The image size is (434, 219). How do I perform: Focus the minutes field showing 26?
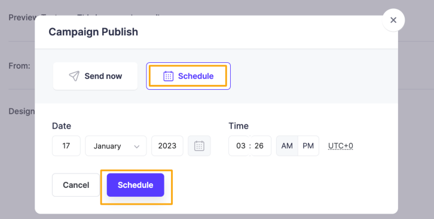tap(261, 146)
